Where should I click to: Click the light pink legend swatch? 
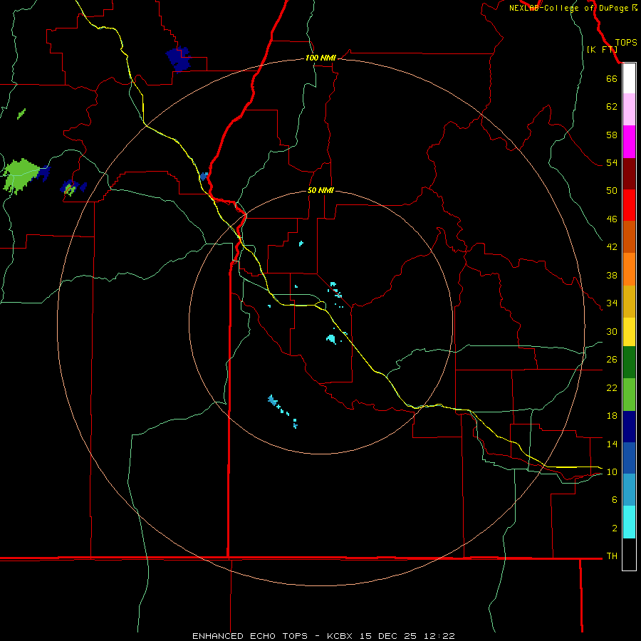point(629,110)
